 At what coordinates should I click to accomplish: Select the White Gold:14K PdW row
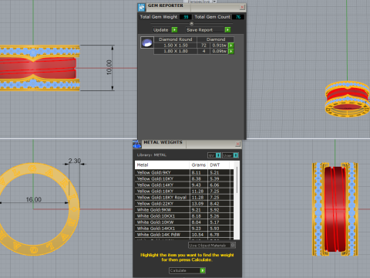click(x=184, y=235)
